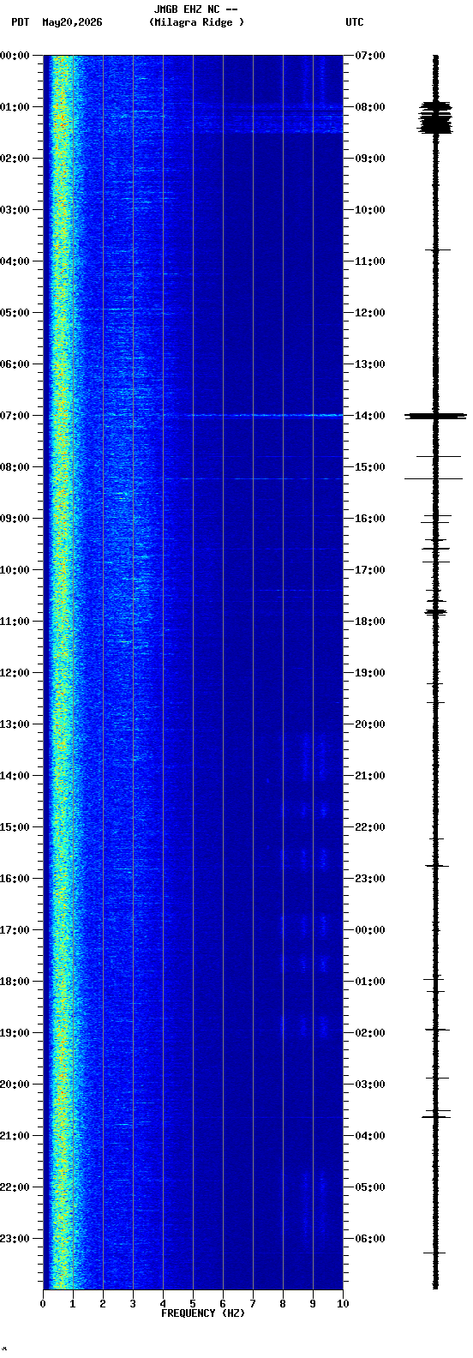473x1358 pixels.
Task: Click the 04:00 label on the UTC axis
Action: click(x=370, y=1136)
